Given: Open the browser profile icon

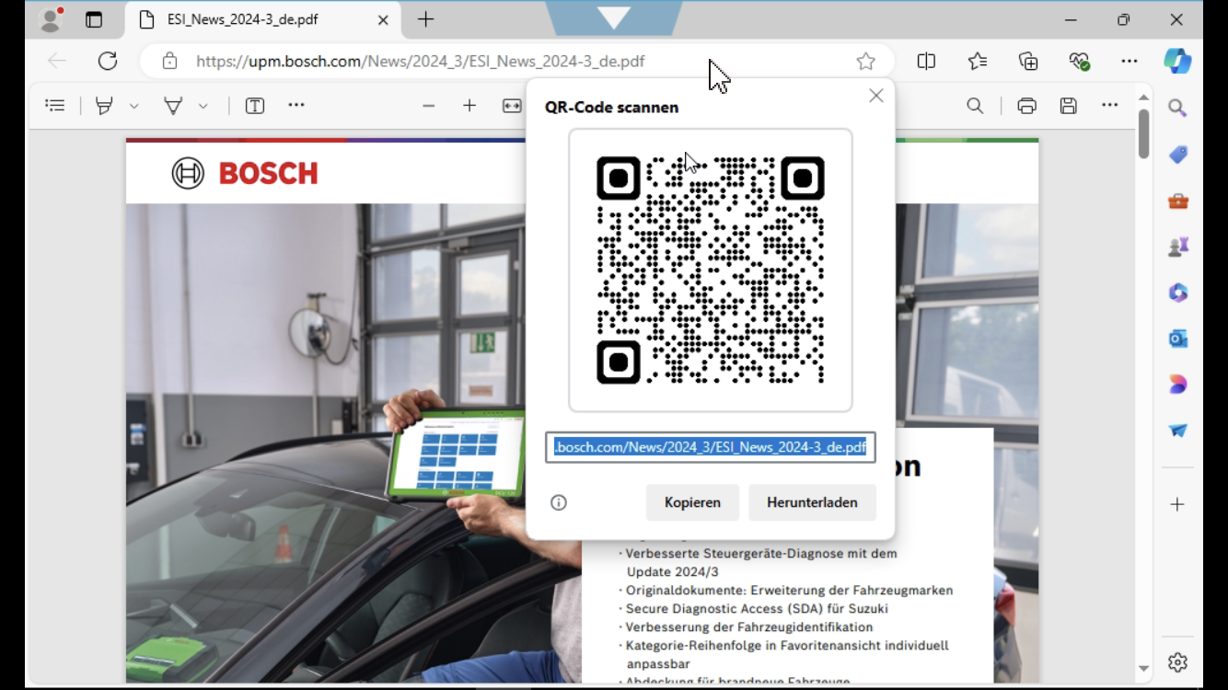Looking at the screenshot, I should click(x=51, y=19).
